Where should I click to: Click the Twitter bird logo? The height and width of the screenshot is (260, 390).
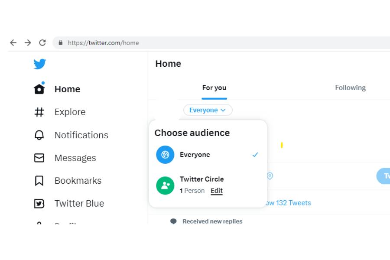(39, 64)
